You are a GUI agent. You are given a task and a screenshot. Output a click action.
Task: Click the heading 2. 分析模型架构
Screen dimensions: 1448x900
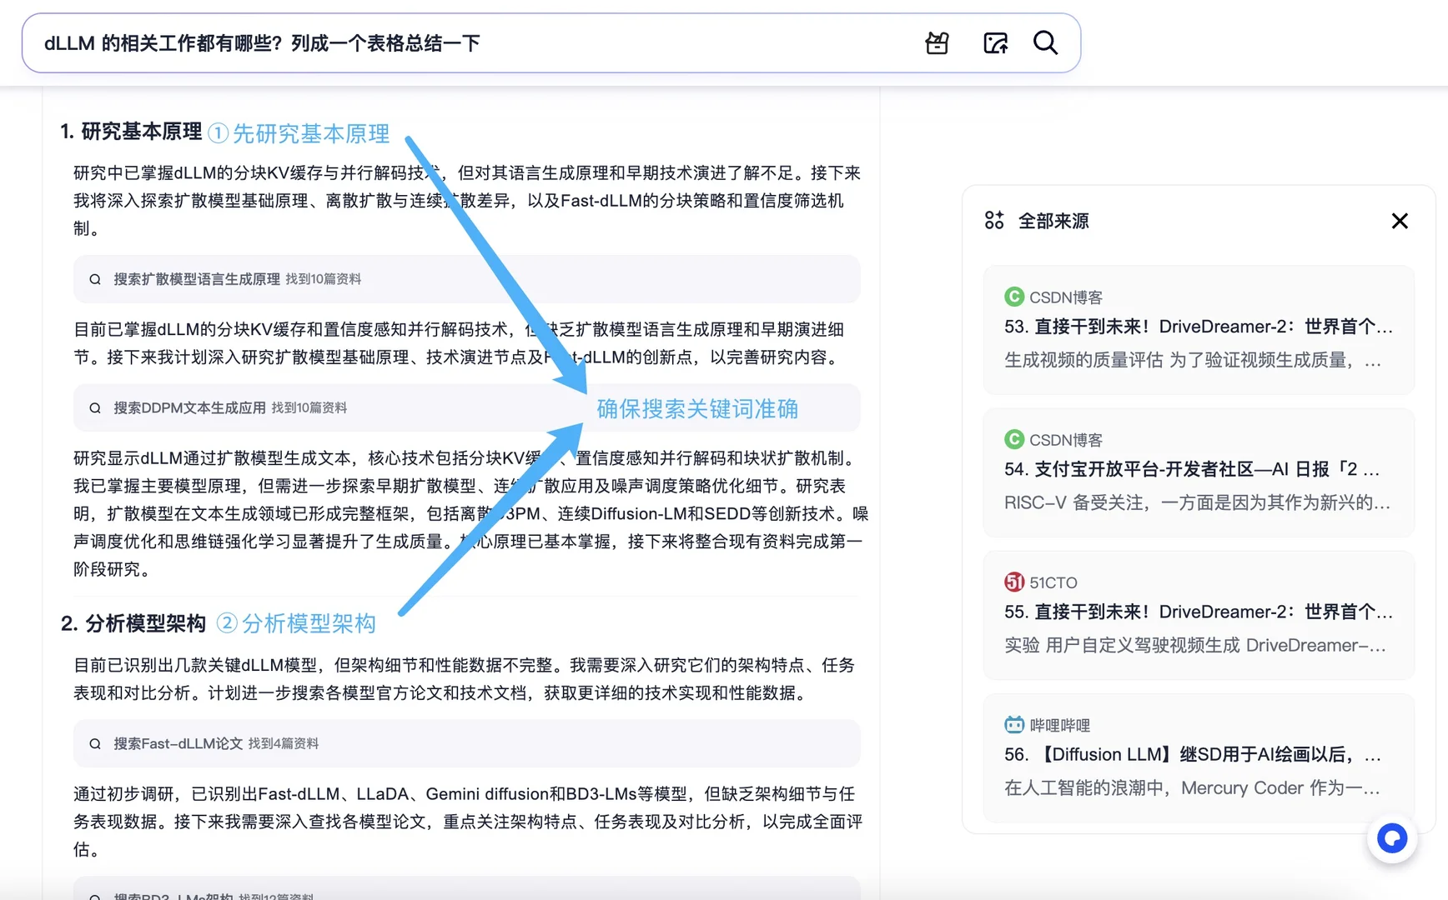tap(133, 623)
